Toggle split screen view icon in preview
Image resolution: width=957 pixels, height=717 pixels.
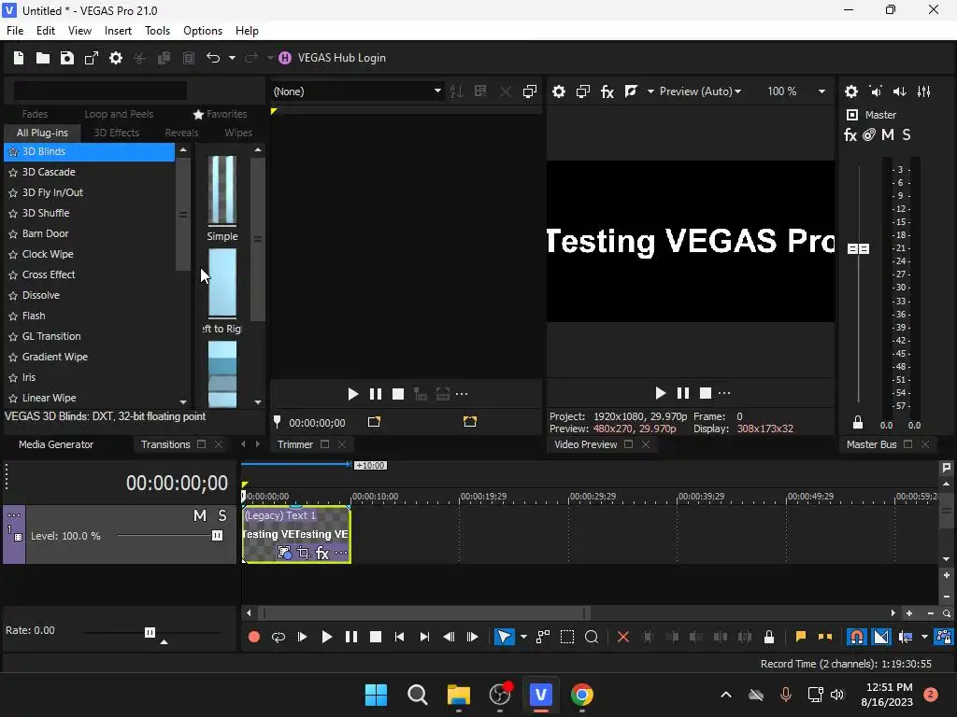tap(631, 91)
